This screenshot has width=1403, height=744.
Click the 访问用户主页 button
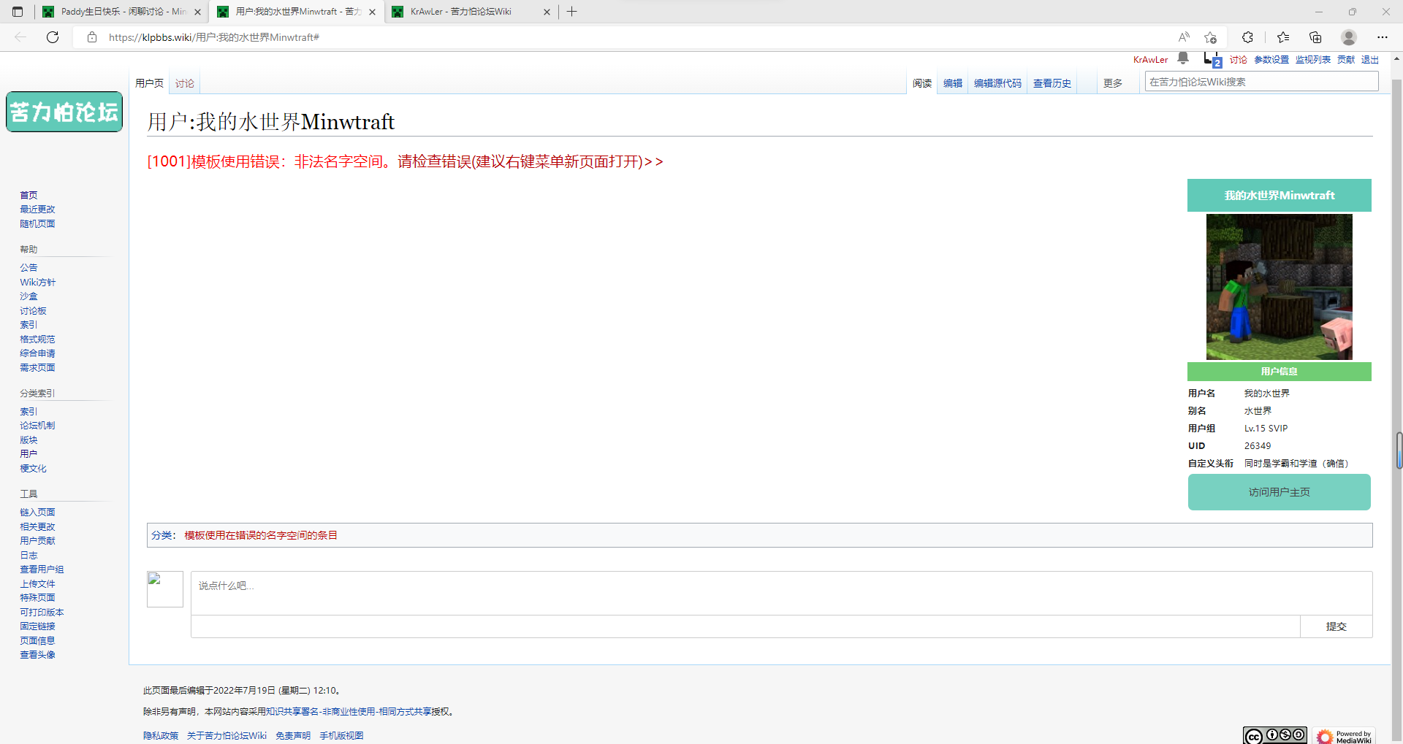[x=1279, y=492]
